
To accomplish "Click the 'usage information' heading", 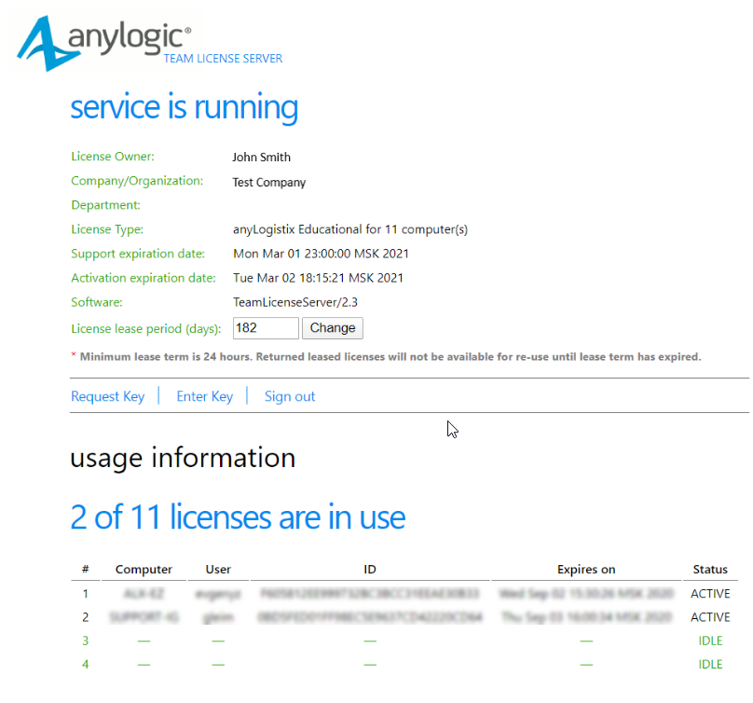I will (x=183, y=458).
